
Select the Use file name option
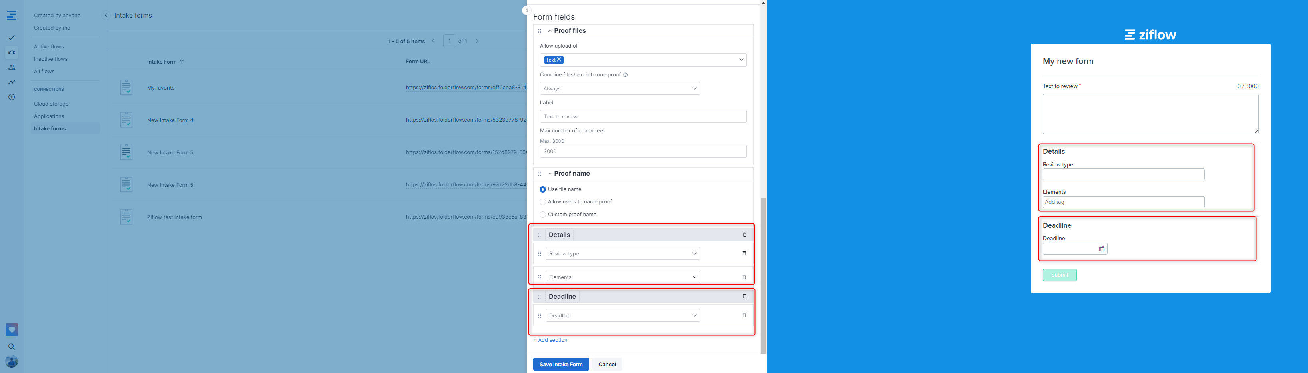tap(543, 189)
